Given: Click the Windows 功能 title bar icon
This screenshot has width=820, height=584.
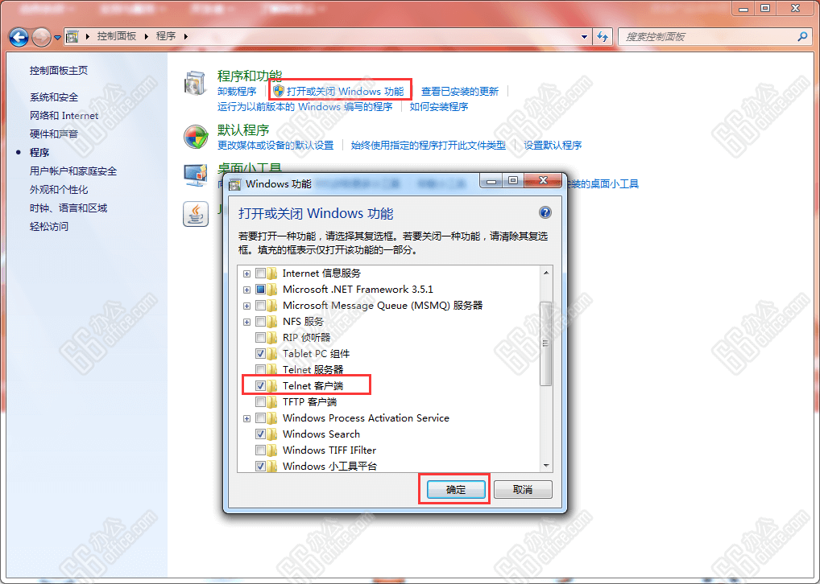Looking at the screenshot, I should coord(235,184).
